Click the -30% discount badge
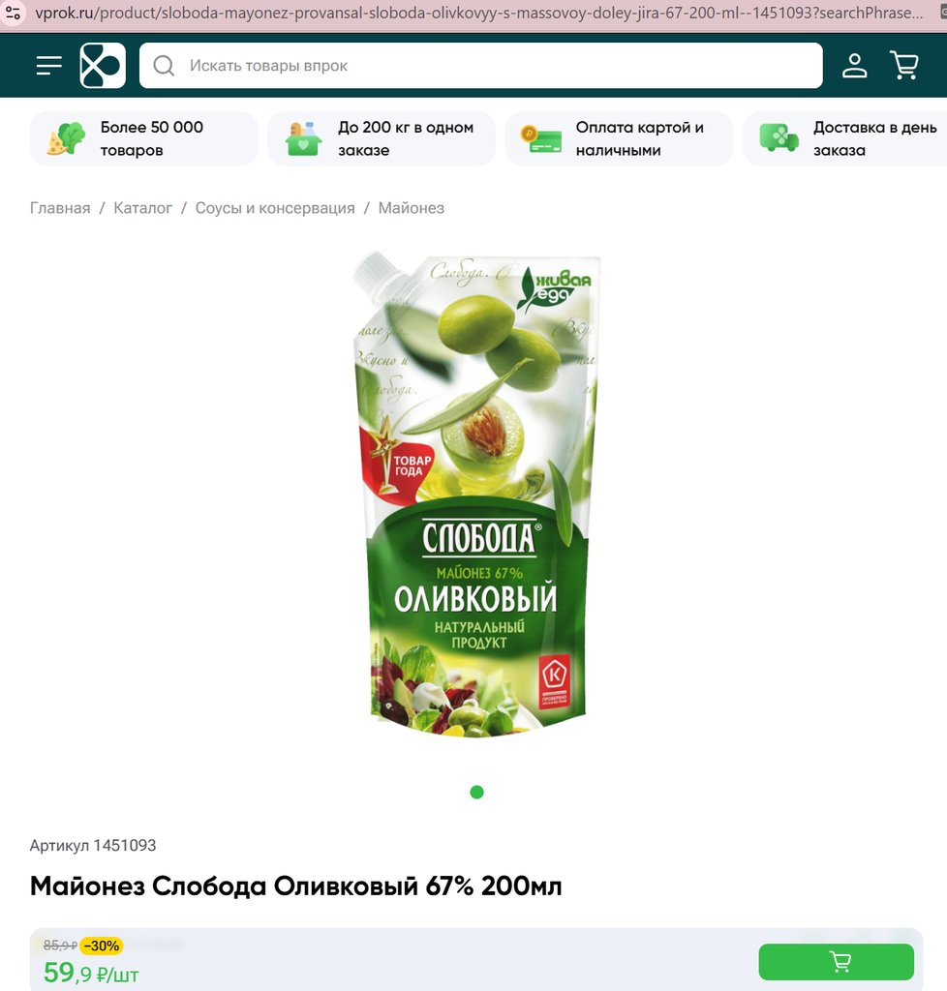Viewport: 947px width, 991px height. [x=102, y=946]
